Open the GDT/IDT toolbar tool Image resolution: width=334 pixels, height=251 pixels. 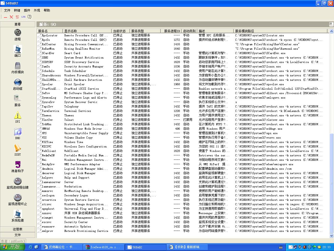tap(17, 17)
